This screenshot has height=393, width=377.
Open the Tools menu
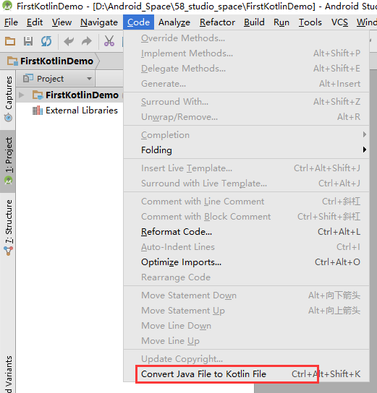tap(310, 22)
